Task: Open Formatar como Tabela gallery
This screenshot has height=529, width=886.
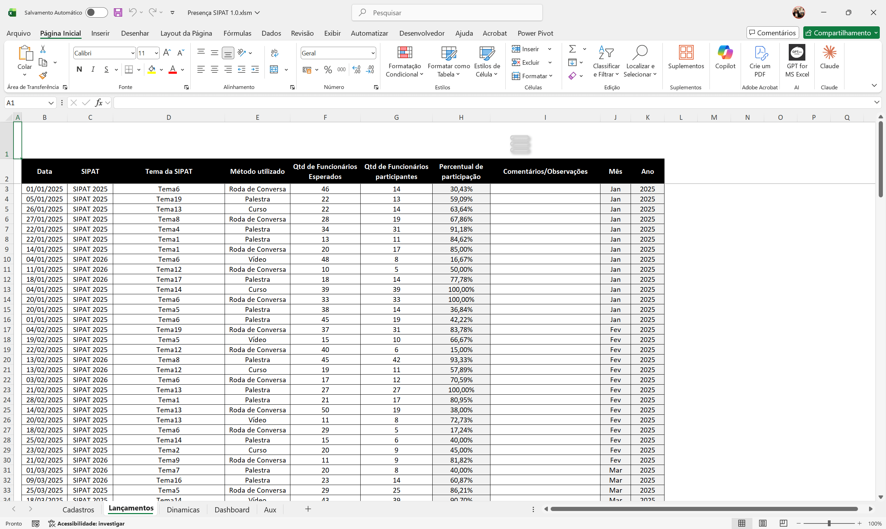Action: (449, 62)
